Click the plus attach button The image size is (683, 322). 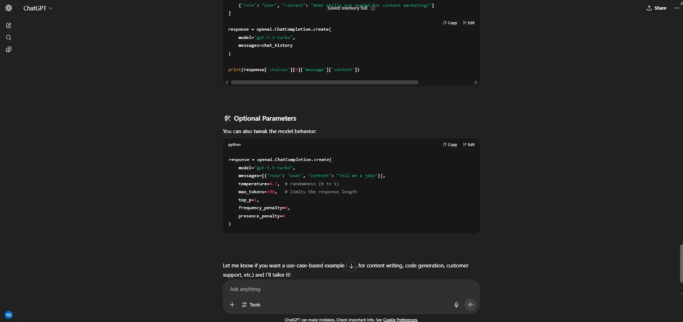(232, 304)
